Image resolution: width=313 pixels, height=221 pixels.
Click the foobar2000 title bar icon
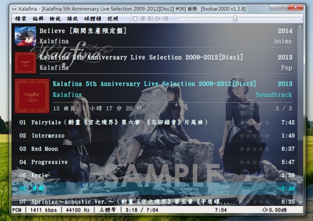click(14, 9)
